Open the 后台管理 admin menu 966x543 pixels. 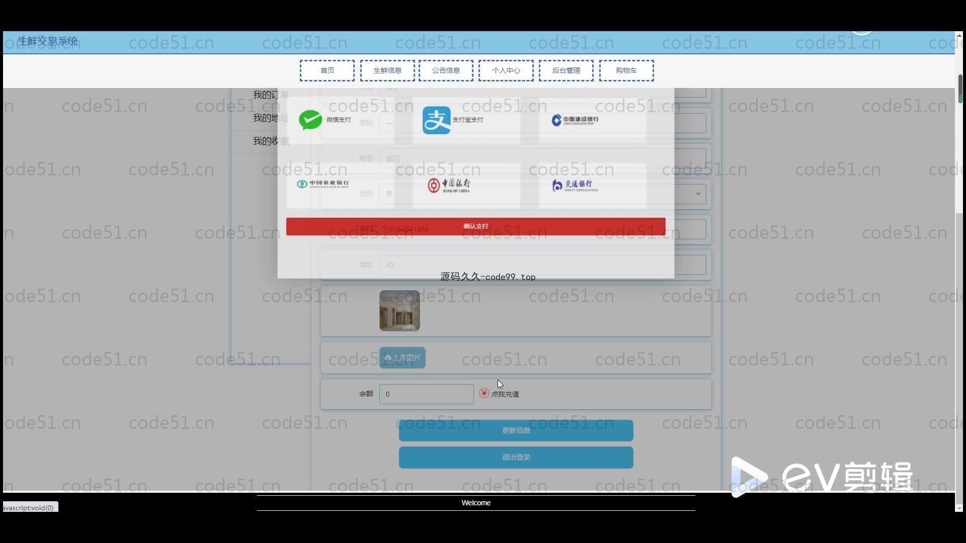click(566, 70)
